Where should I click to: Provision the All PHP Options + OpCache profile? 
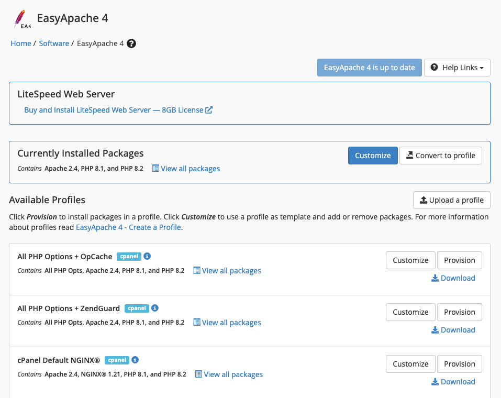click(x=460, y=260)
